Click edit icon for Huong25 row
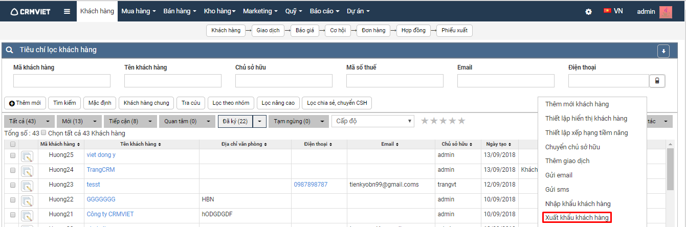Screen dimensions: 686x227 27,155
